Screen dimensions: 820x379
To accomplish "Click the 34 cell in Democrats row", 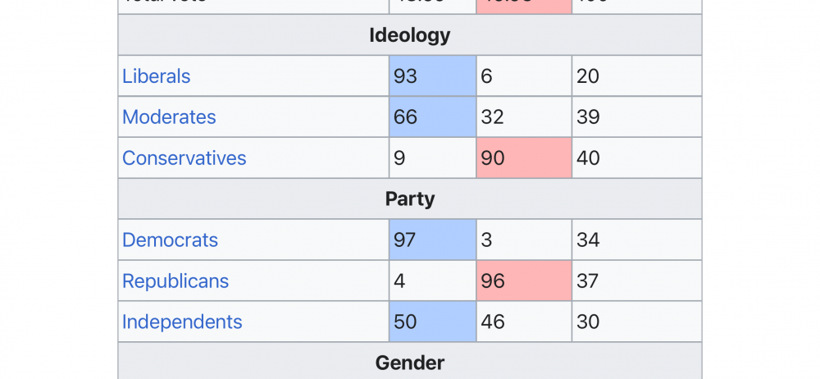I will (636, 240).
